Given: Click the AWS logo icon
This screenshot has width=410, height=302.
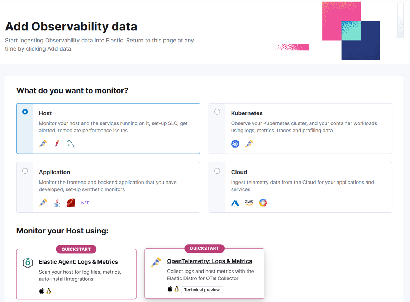Looking at the screenshot, I should (x=249, y=203).
